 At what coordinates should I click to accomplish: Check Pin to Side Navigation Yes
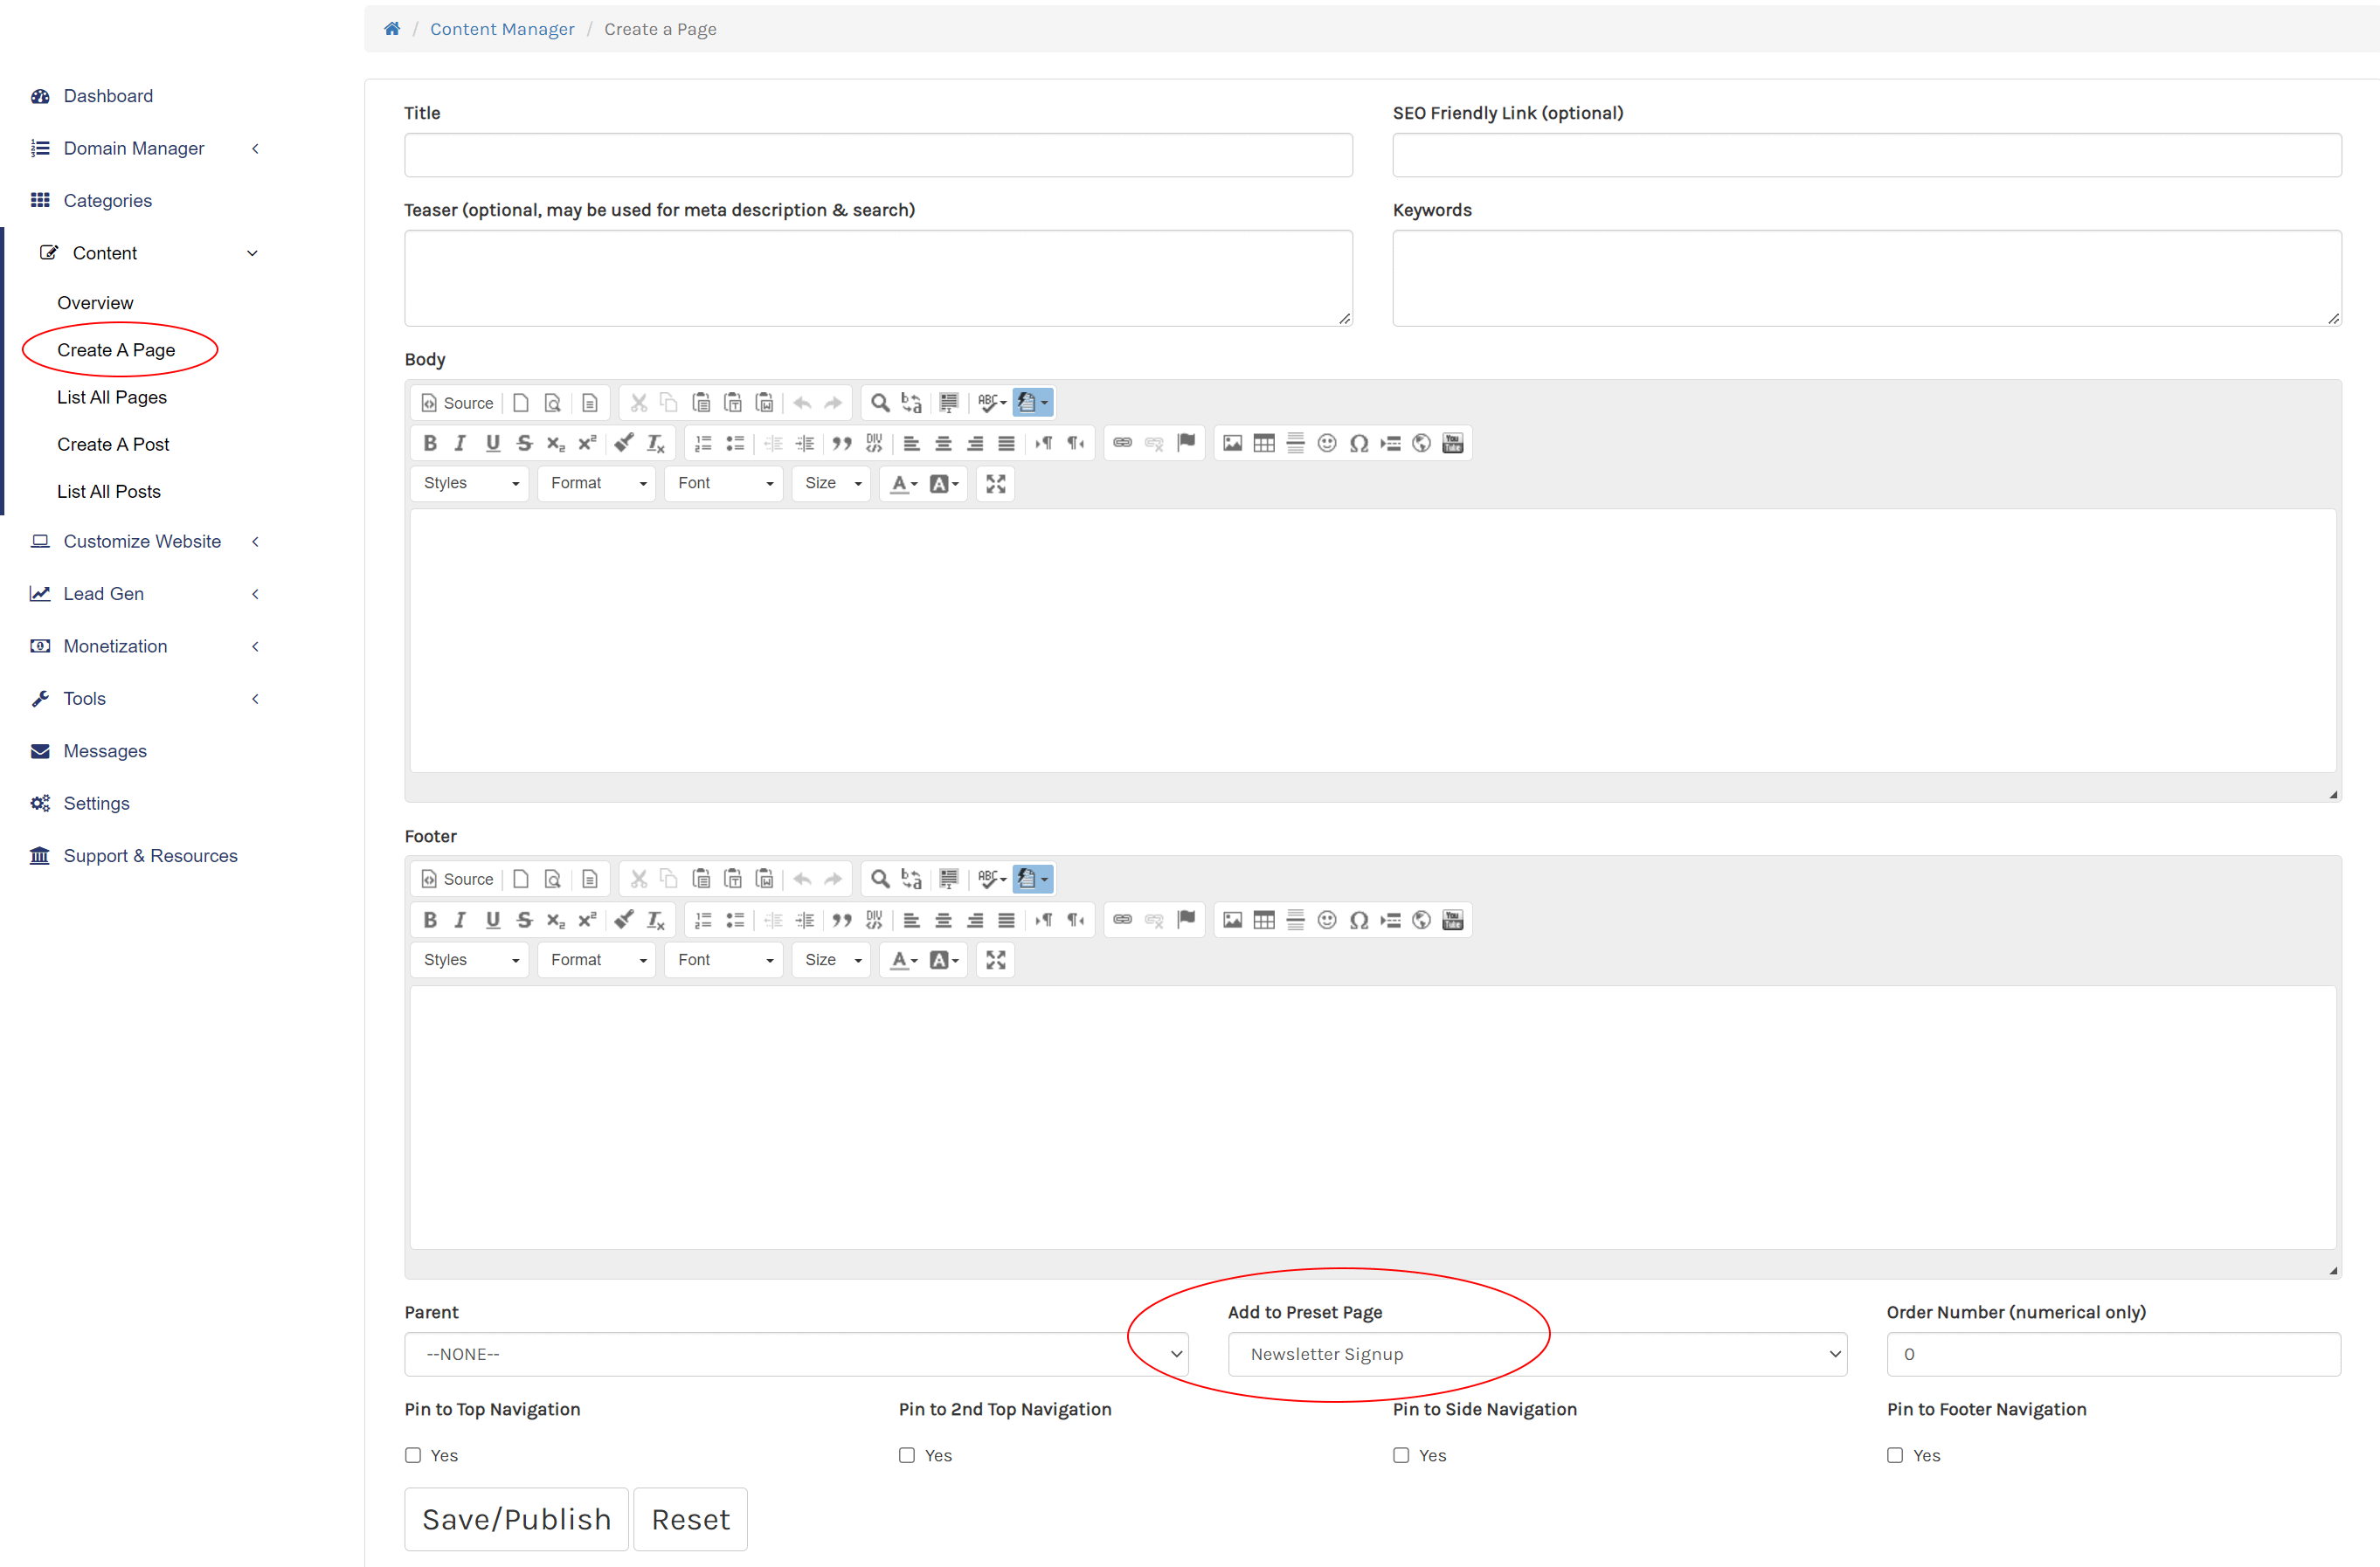tap(1401, 1456)
